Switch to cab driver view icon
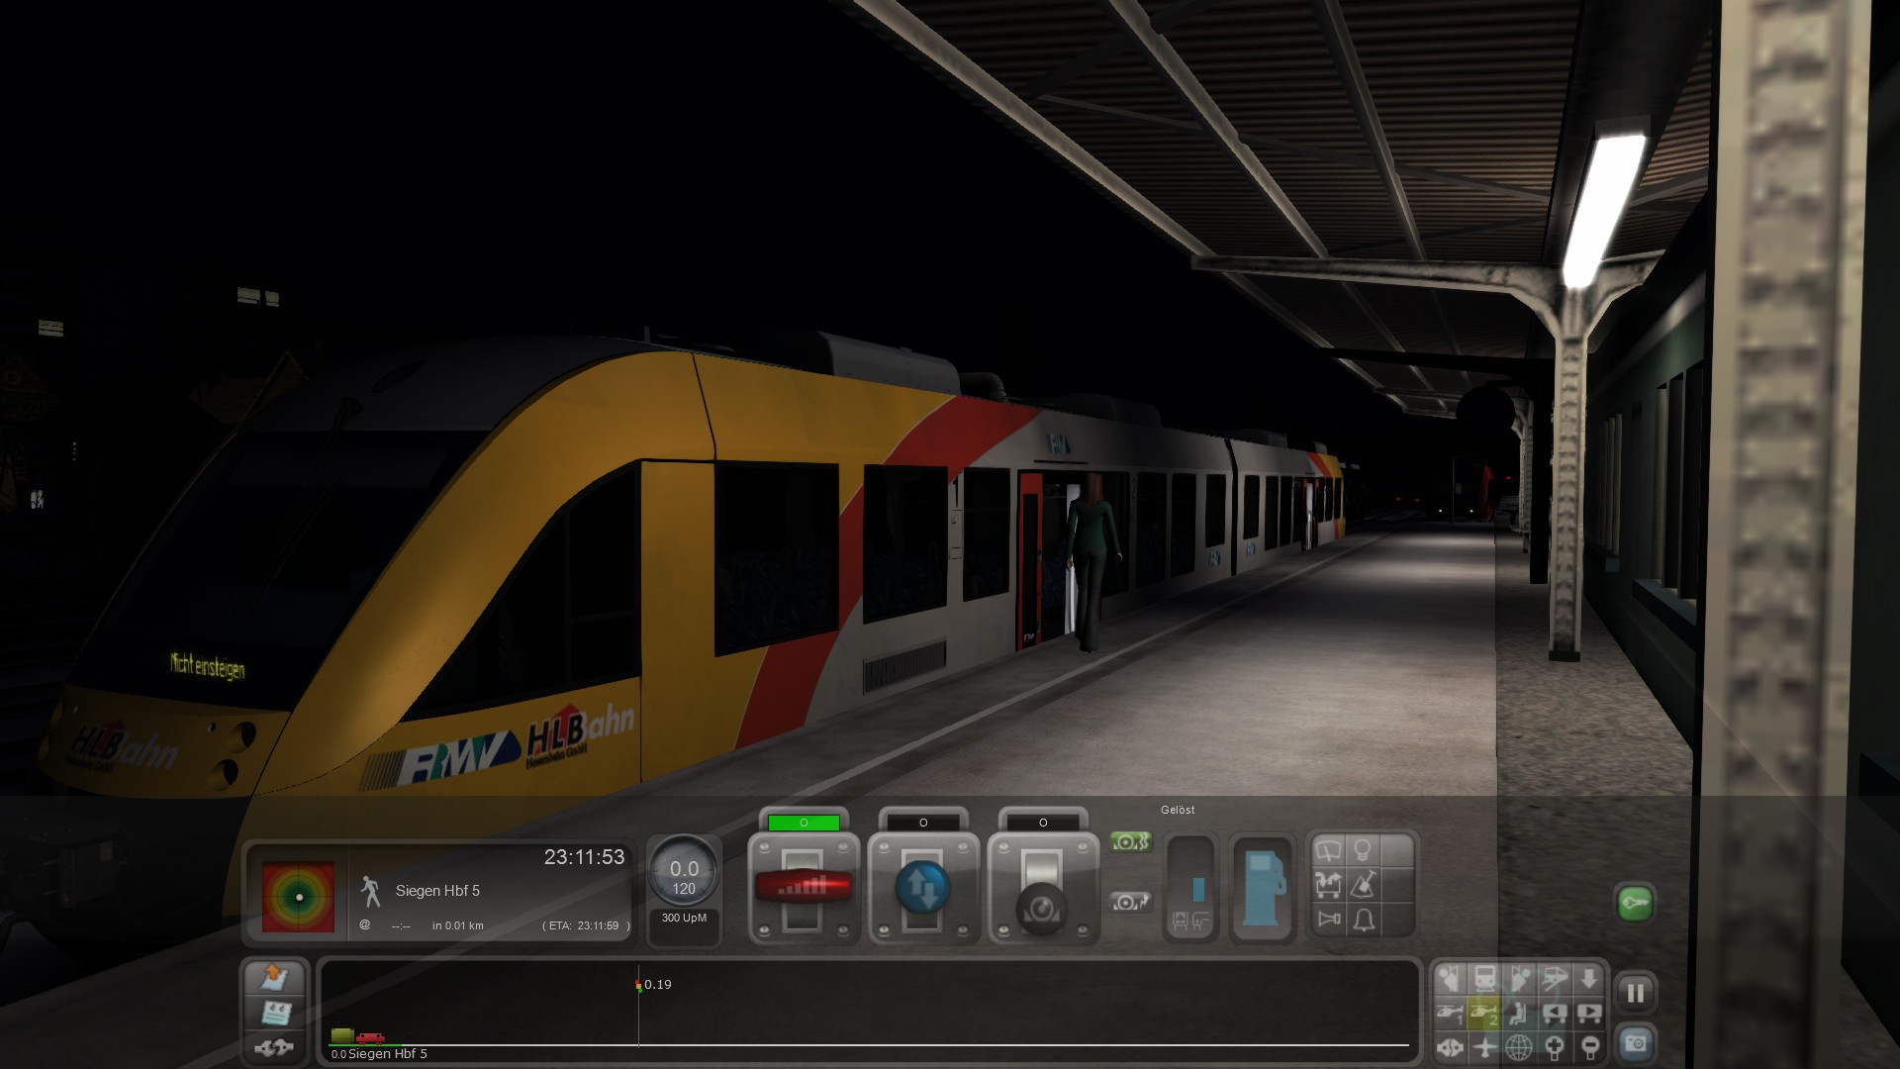The height and width of the screenshot is (1069, 1900). (1484, 980)
